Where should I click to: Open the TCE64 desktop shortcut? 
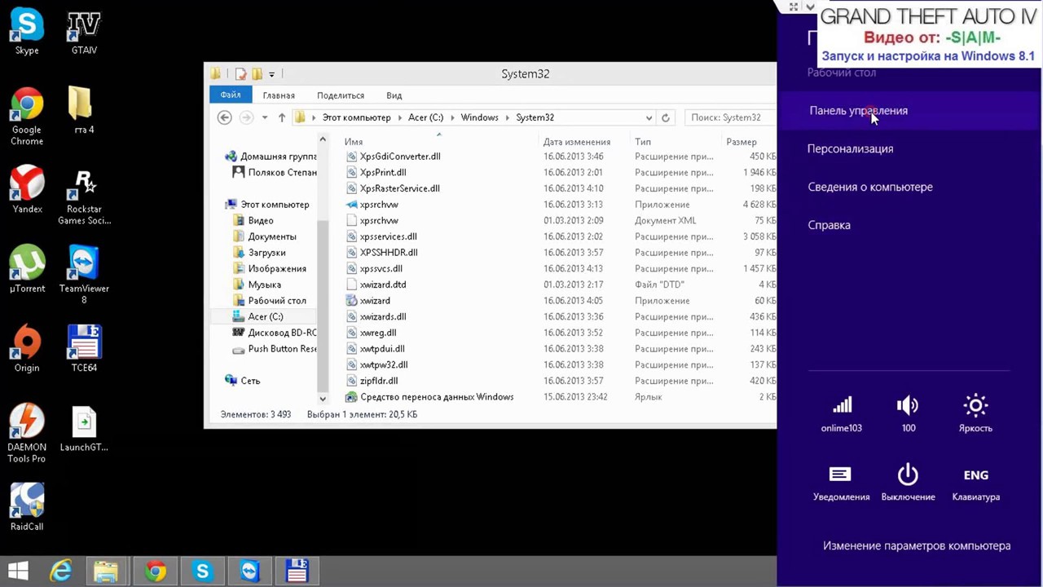(84, 349)
